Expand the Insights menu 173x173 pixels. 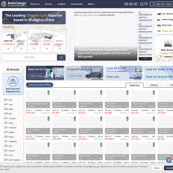click(62, 4)
